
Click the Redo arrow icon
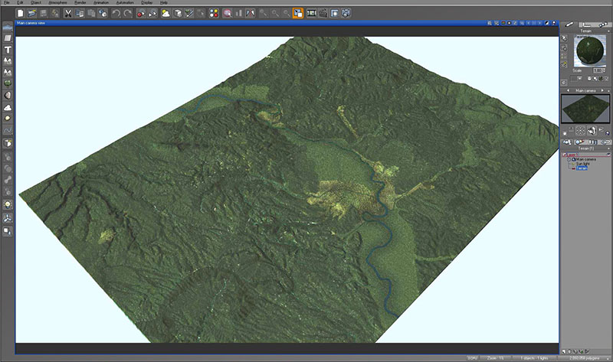(126, 13)
